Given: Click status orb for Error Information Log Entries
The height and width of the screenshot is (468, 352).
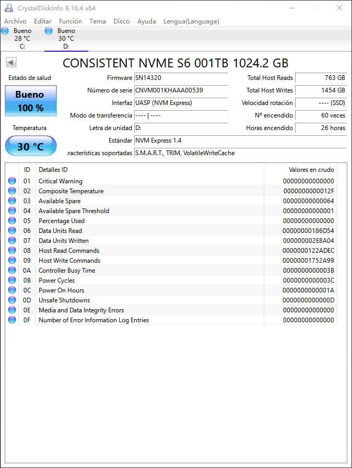Looking at the screenshot, I should pos(12,320).
